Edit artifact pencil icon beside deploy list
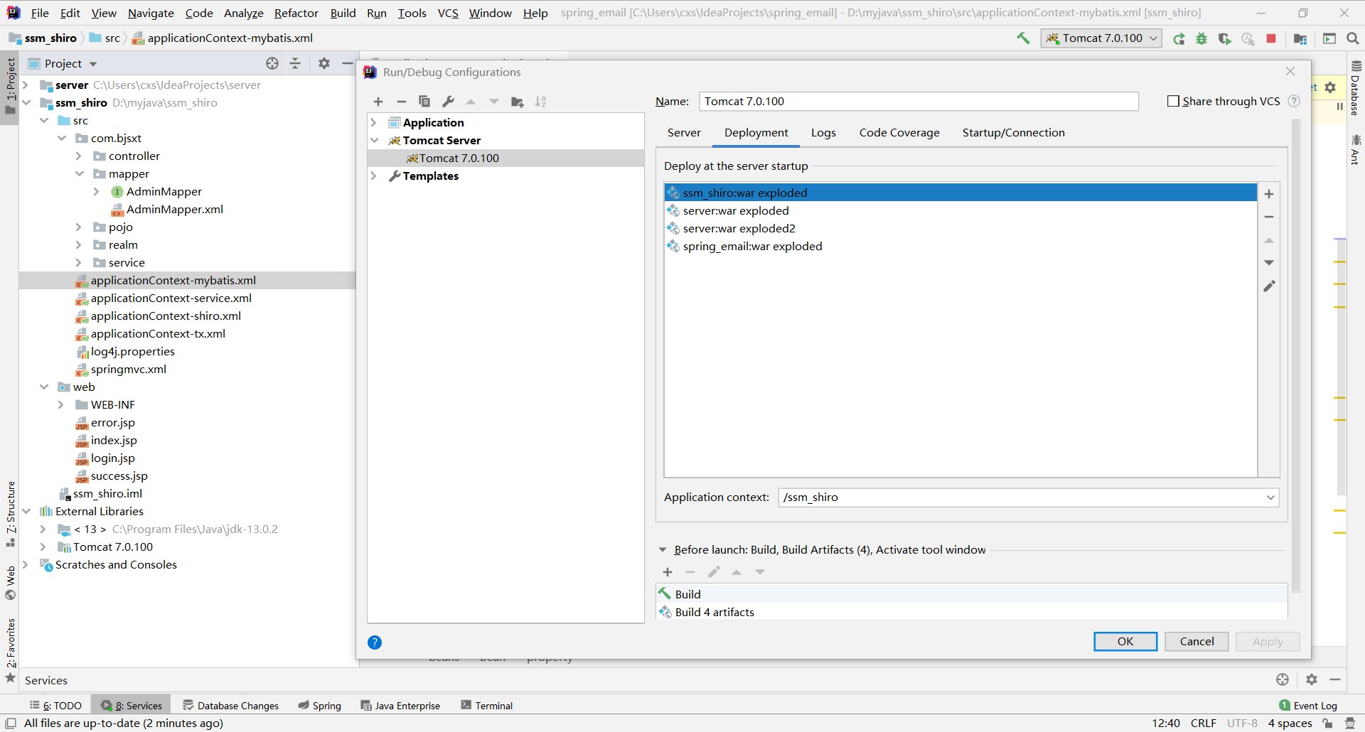 [x=1269, y=286]
